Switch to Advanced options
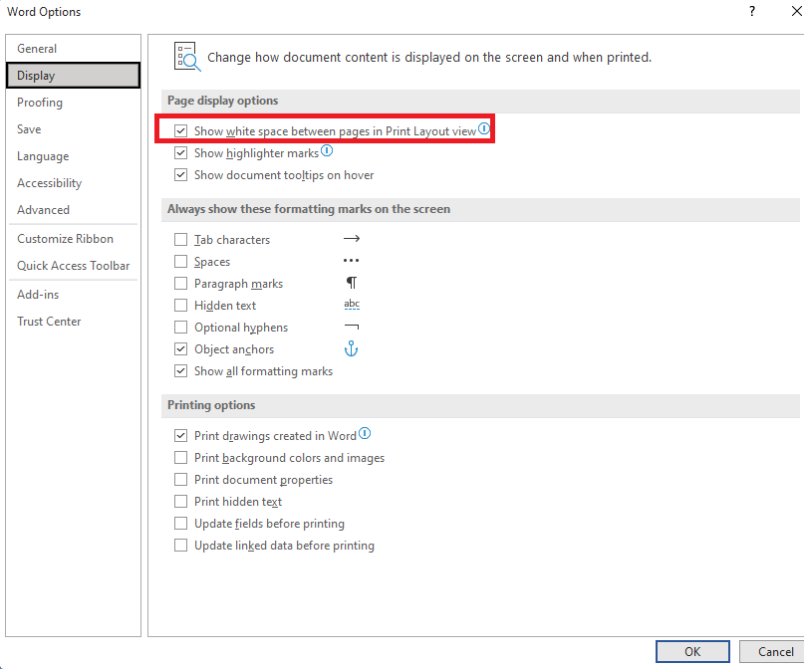This screenshot has height=669, width=804. (74, 210)
